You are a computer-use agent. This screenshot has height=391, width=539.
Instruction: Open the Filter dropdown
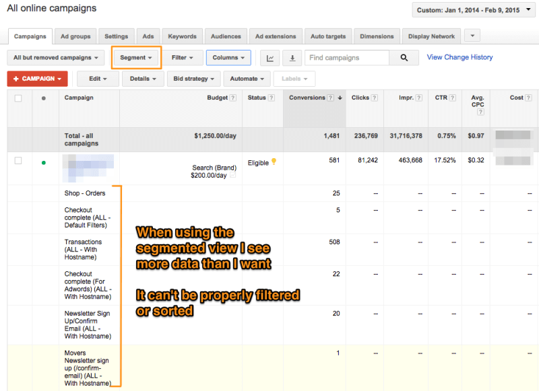[182, 58]
